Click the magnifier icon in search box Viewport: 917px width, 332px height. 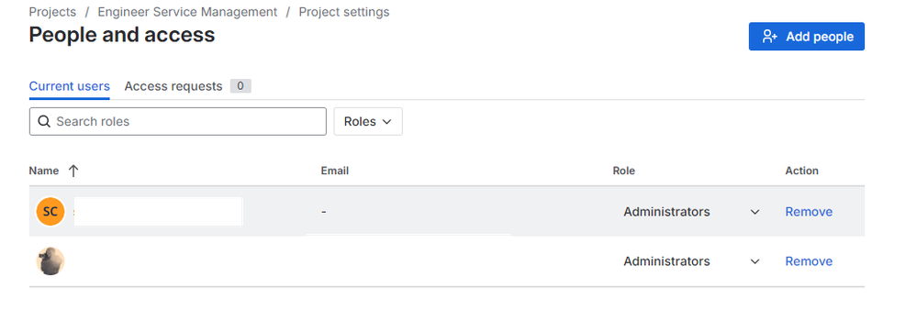point(44,122)
